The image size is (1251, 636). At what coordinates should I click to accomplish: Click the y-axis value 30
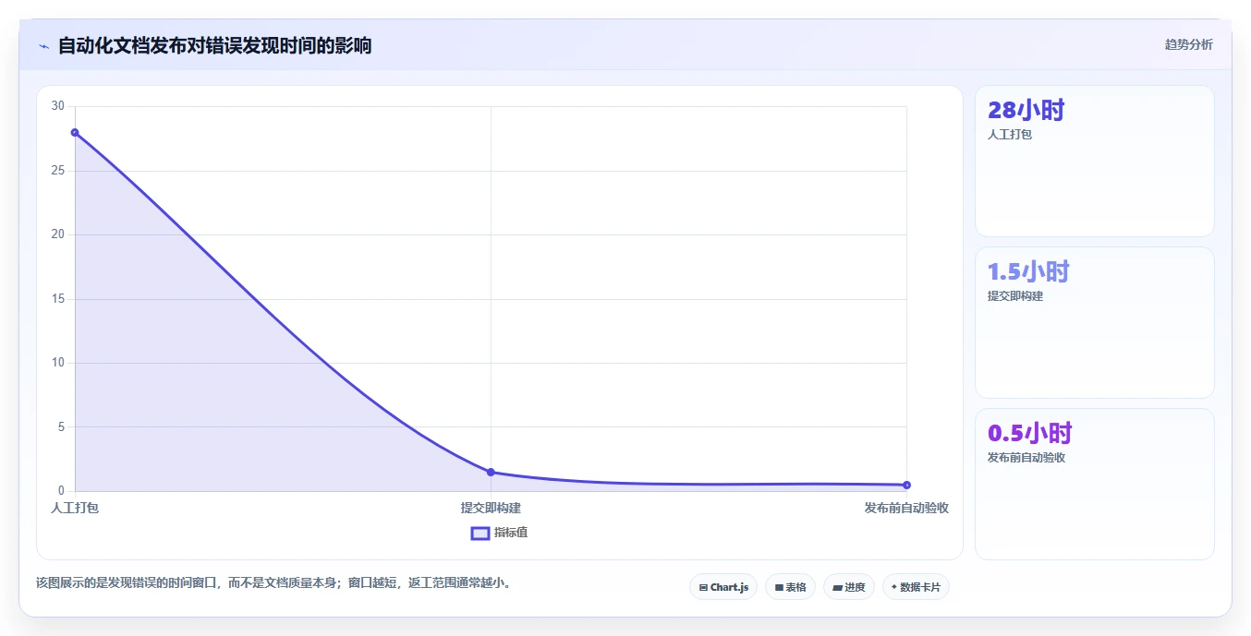point(58,106)
